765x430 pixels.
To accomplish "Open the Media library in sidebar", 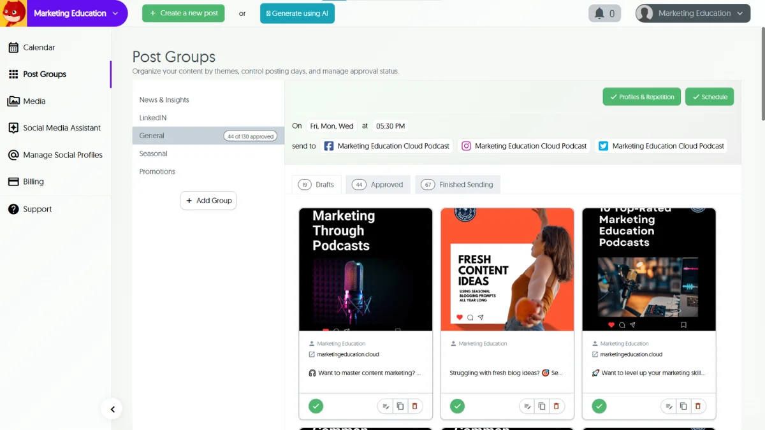I will point(34,101).
